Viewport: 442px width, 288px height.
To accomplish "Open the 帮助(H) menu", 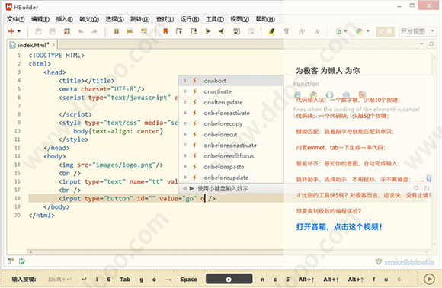I will 265,19.
